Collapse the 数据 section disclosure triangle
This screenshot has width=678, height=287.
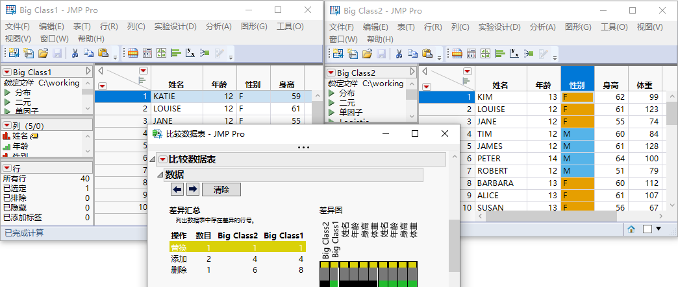160,175
